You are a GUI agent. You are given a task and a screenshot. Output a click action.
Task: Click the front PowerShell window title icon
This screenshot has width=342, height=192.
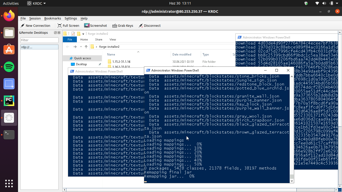pyautogui.click(x=148, y=70)
